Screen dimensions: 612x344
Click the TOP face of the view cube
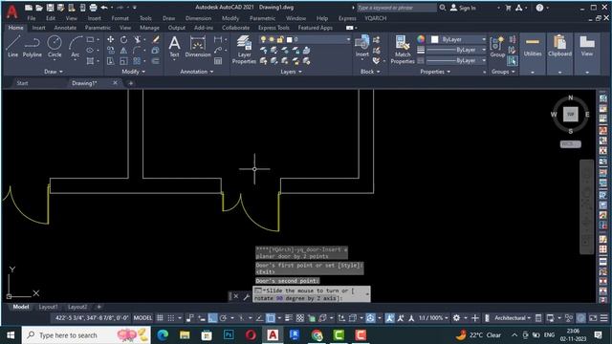(x=570, y=115)
